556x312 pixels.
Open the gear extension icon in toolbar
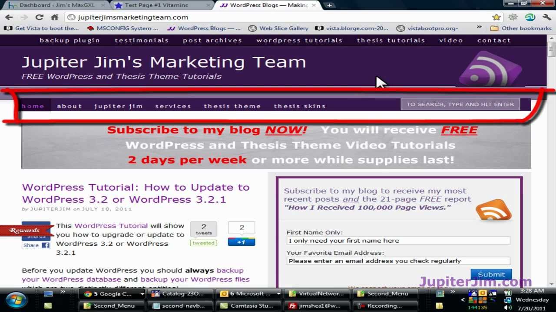(x=513, y=17)
